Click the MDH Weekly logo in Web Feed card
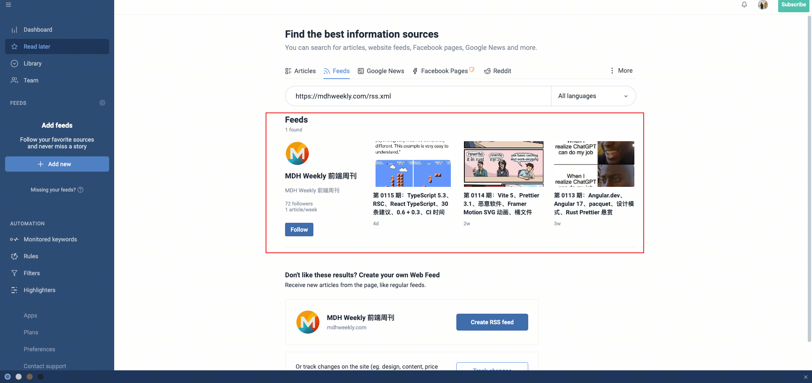 [308, 322]
